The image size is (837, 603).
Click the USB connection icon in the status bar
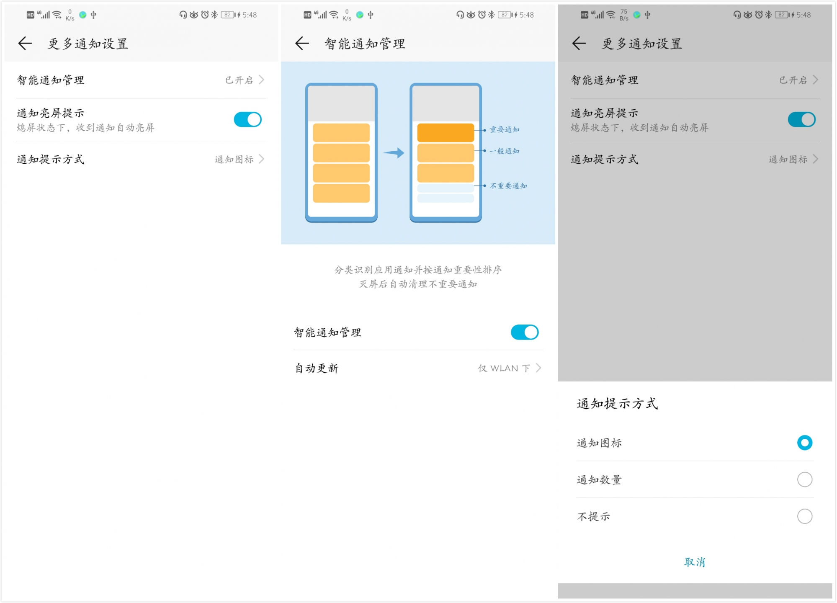point(94,15)
